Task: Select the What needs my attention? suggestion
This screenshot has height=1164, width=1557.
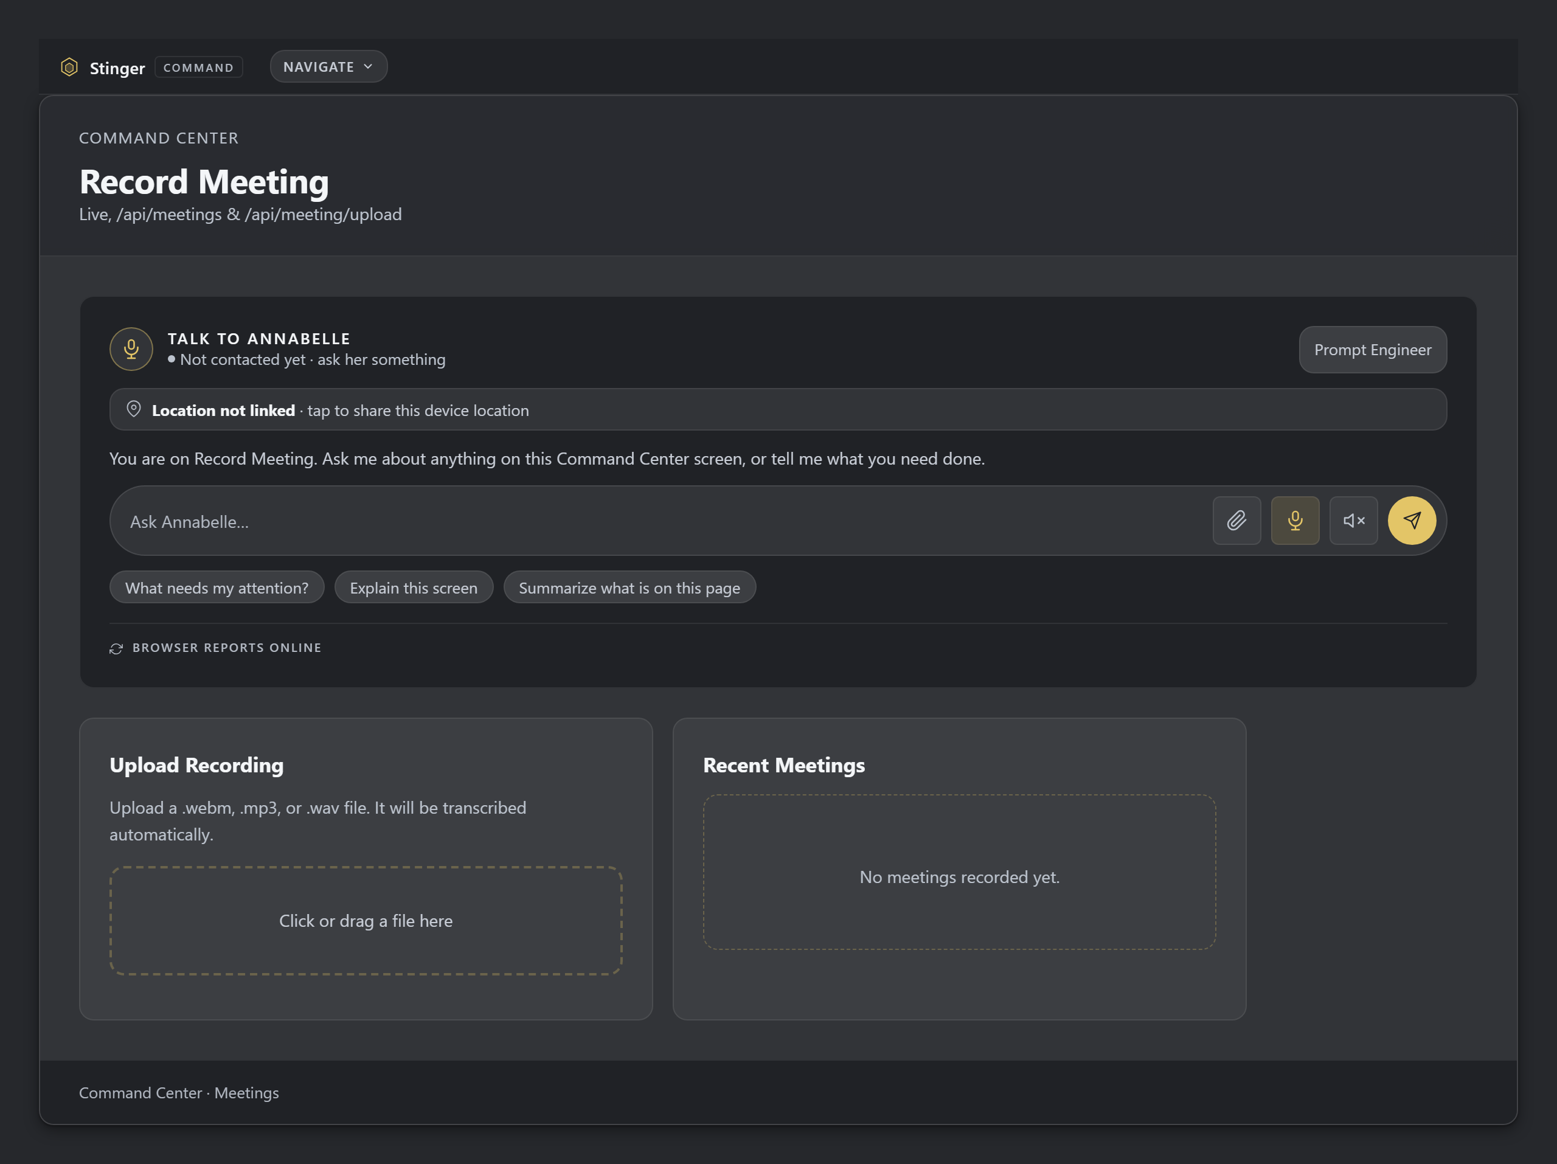Action: tap(217, 587)
